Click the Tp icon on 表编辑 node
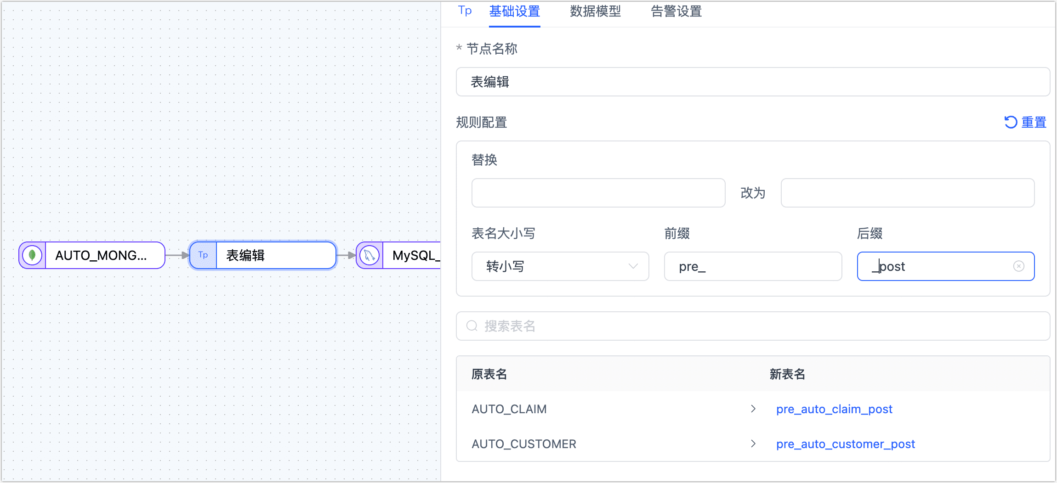Screen dimensions: 1057x483 (203, 255)
